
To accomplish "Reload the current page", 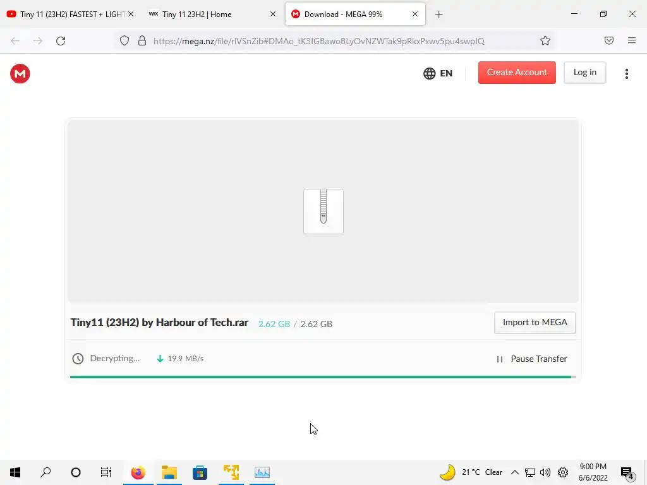I will tap(61, 41).
